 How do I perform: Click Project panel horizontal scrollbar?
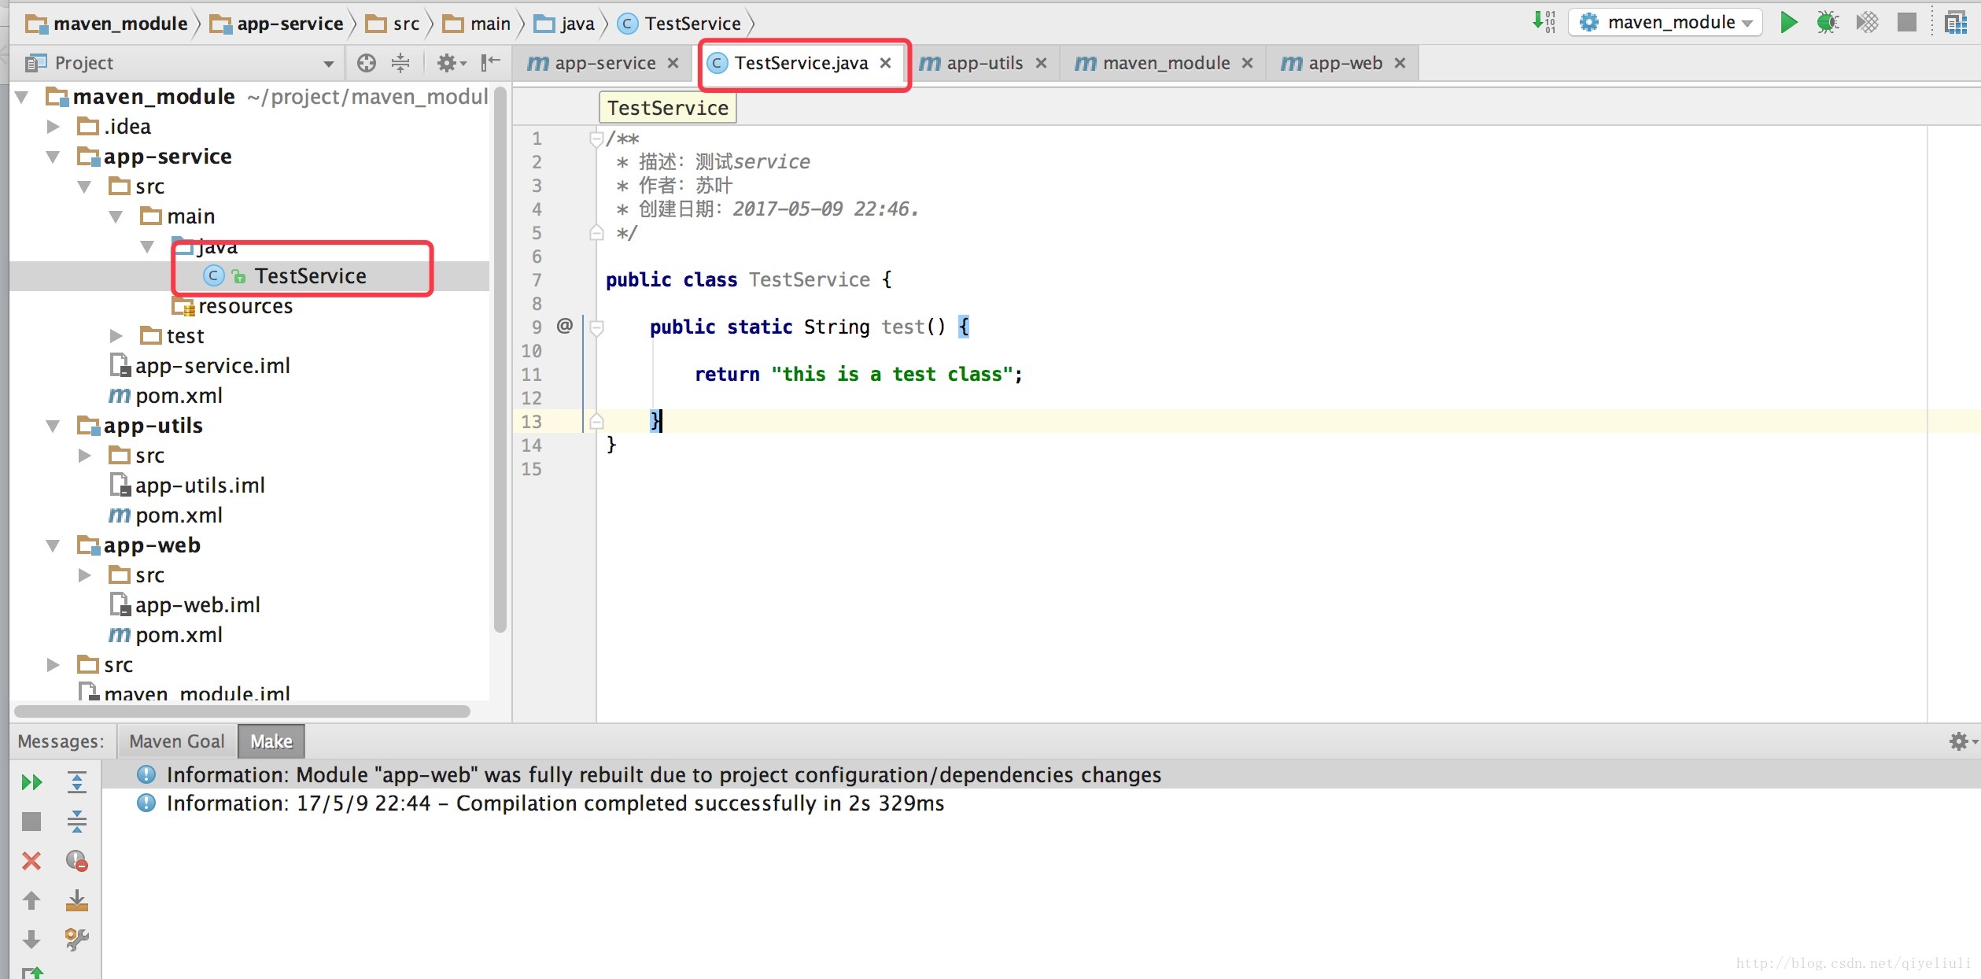[x=242, y=711]
